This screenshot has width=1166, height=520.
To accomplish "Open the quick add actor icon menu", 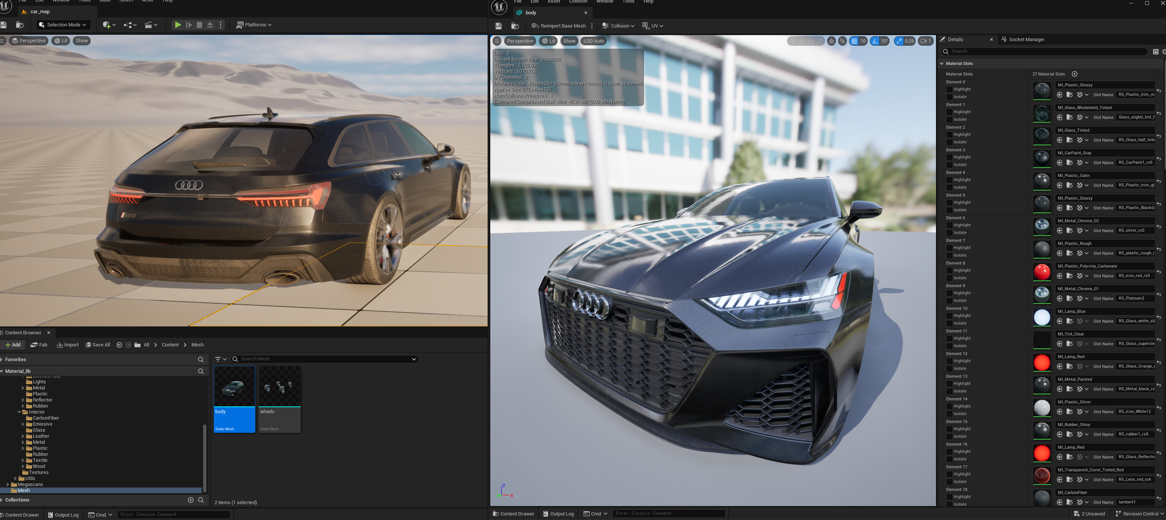I will (109, 25).
